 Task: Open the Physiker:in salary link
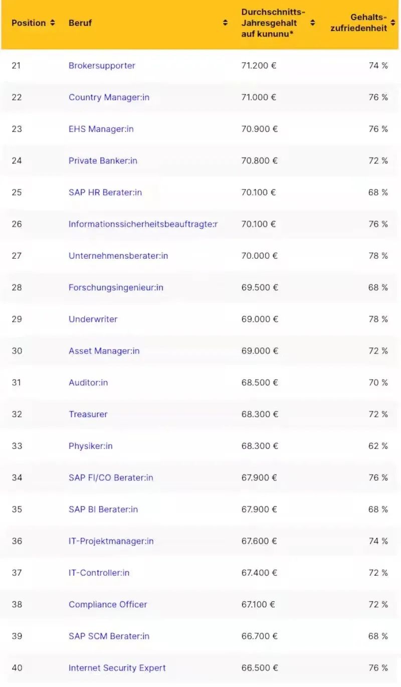pos(90,446)
